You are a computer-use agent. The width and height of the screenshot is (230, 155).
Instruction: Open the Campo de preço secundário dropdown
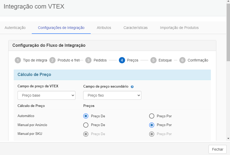(x=112, y=95)
